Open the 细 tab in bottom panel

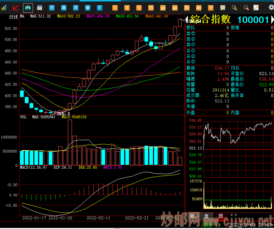coord(193,216)
